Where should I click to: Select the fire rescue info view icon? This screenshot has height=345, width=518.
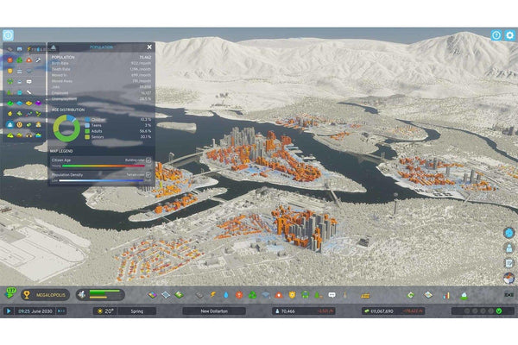(x=29, y=60)
